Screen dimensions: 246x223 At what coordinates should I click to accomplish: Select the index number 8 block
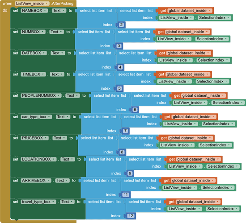(122, 152)
